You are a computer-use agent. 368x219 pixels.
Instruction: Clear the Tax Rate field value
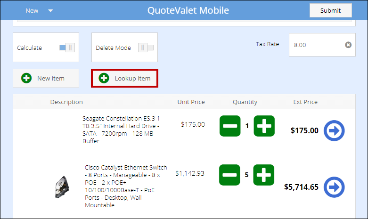coord(348,45)
